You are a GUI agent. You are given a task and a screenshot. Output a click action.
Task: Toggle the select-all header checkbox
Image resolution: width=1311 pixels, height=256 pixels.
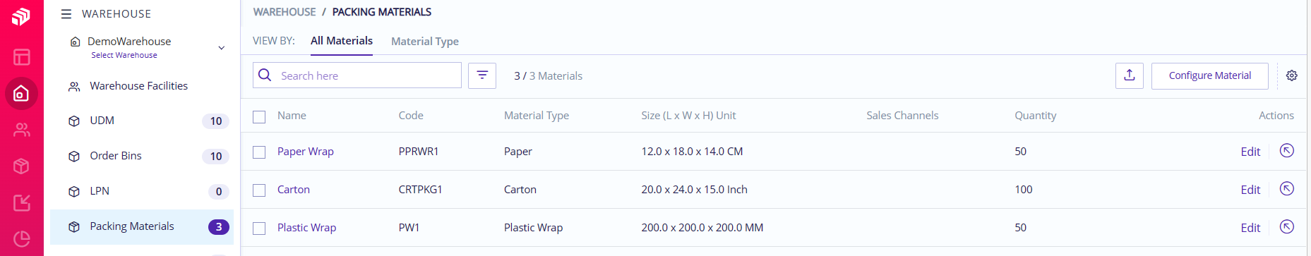click(x=259, y=116)
